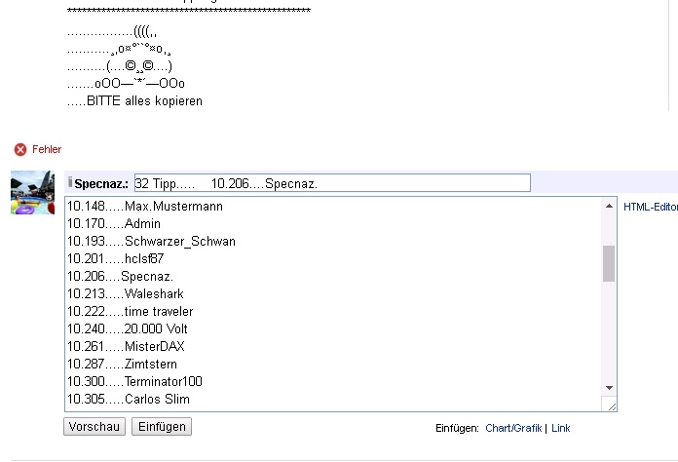Open the HTML-Editor link

(650, 207)
